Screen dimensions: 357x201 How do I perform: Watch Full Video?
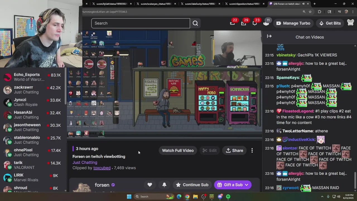(x=178, y=150)
